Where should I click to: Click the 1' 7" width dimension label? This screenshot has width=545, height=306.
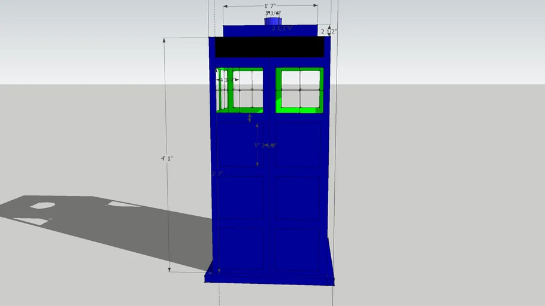click(270, 6)
